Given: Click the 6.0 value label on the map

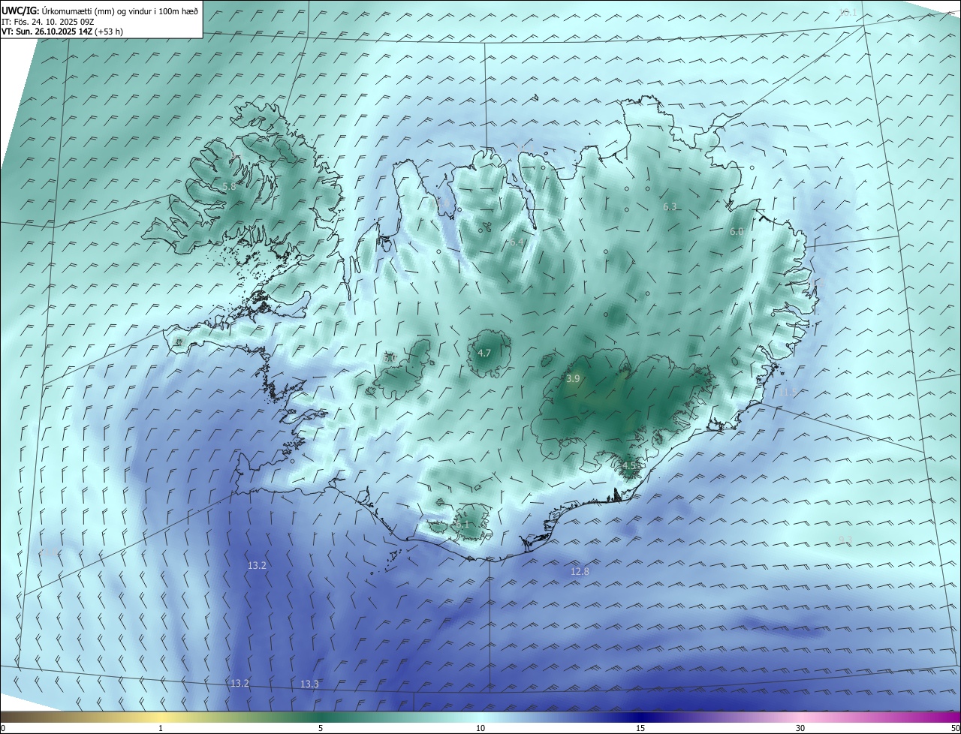Looking at the screenshot, I should tap(737, 232).
